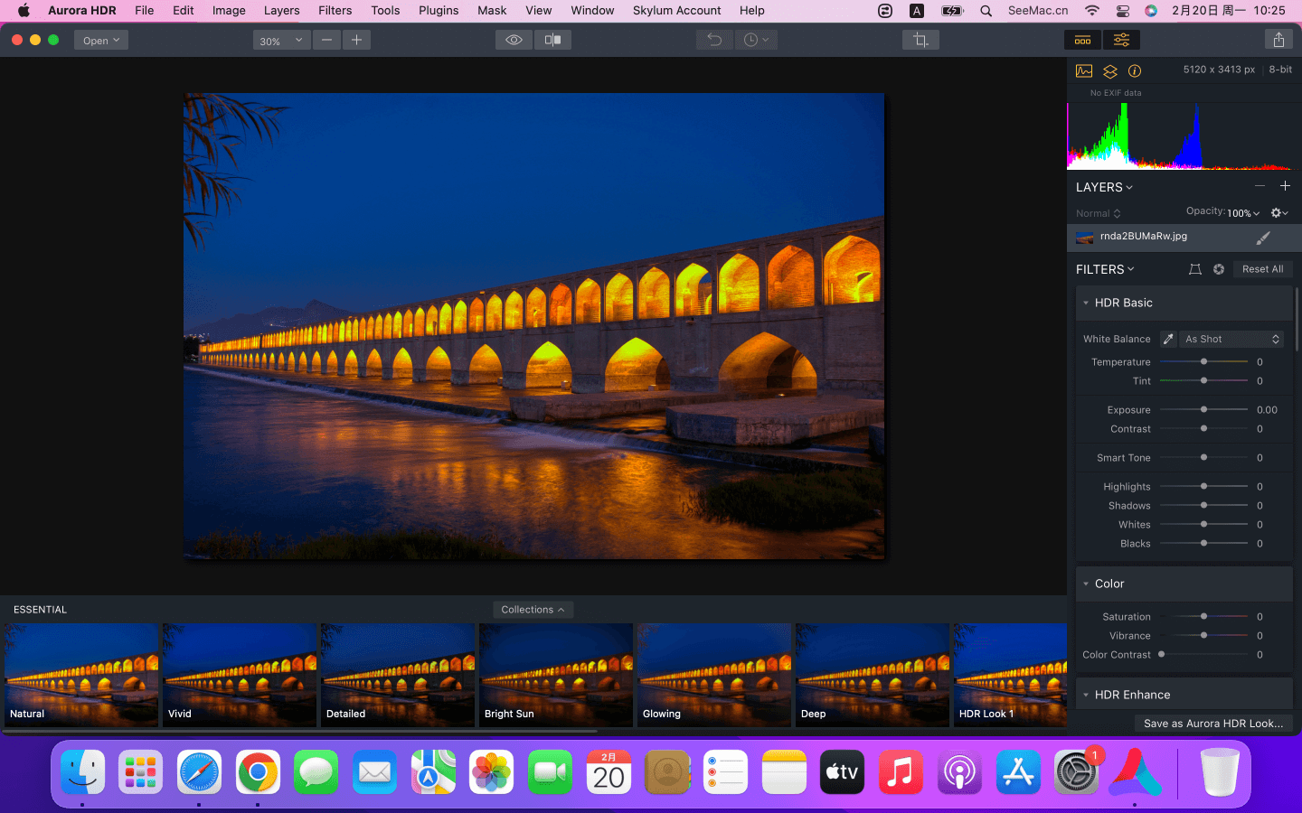Open the Filters menu
Image resolution: width=1302 pixels, height=813 pixels.
(335, 11)
